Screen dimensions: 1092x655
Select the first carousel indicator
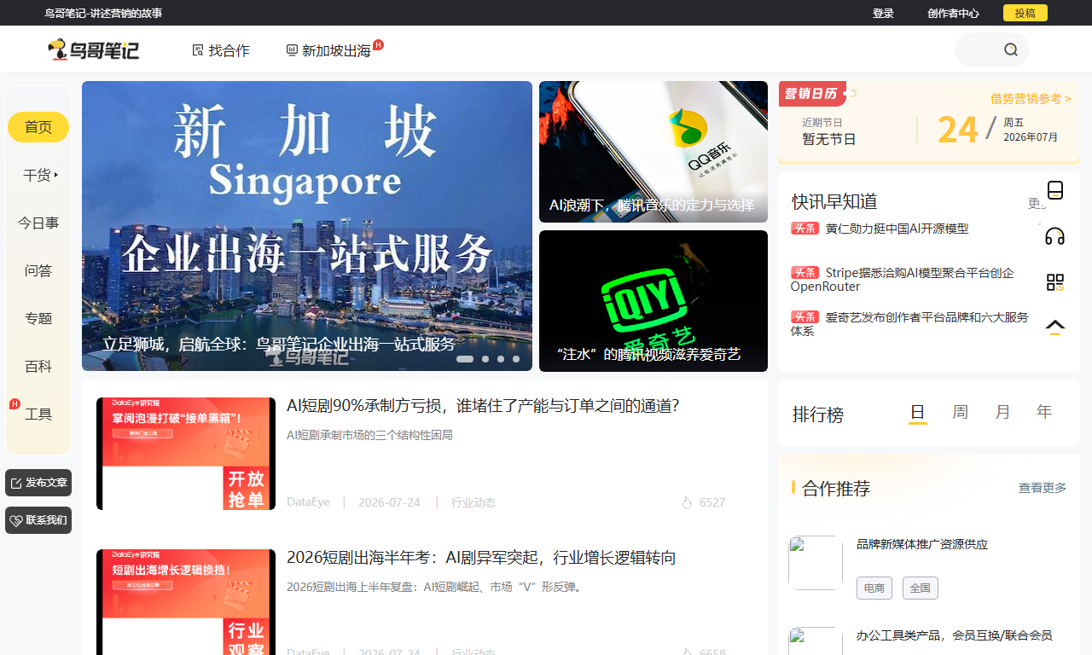point(465,359)
